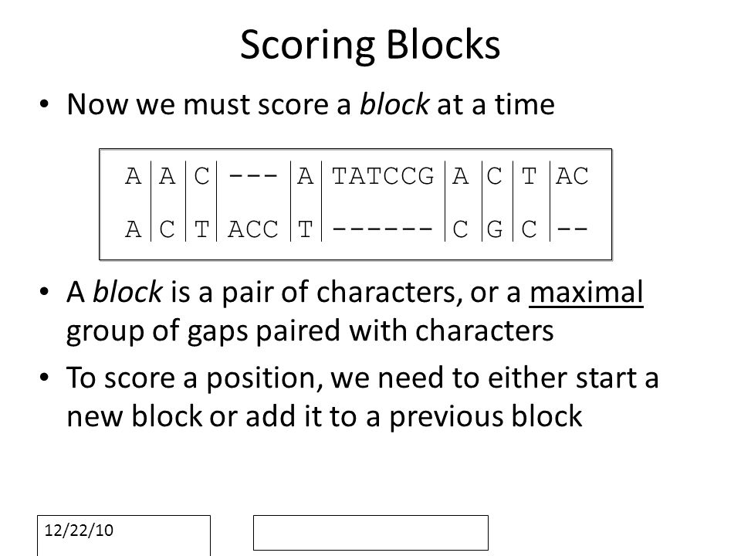Click the 12/22/10 date box
741x556 pixels.
[x=123, y=535]
